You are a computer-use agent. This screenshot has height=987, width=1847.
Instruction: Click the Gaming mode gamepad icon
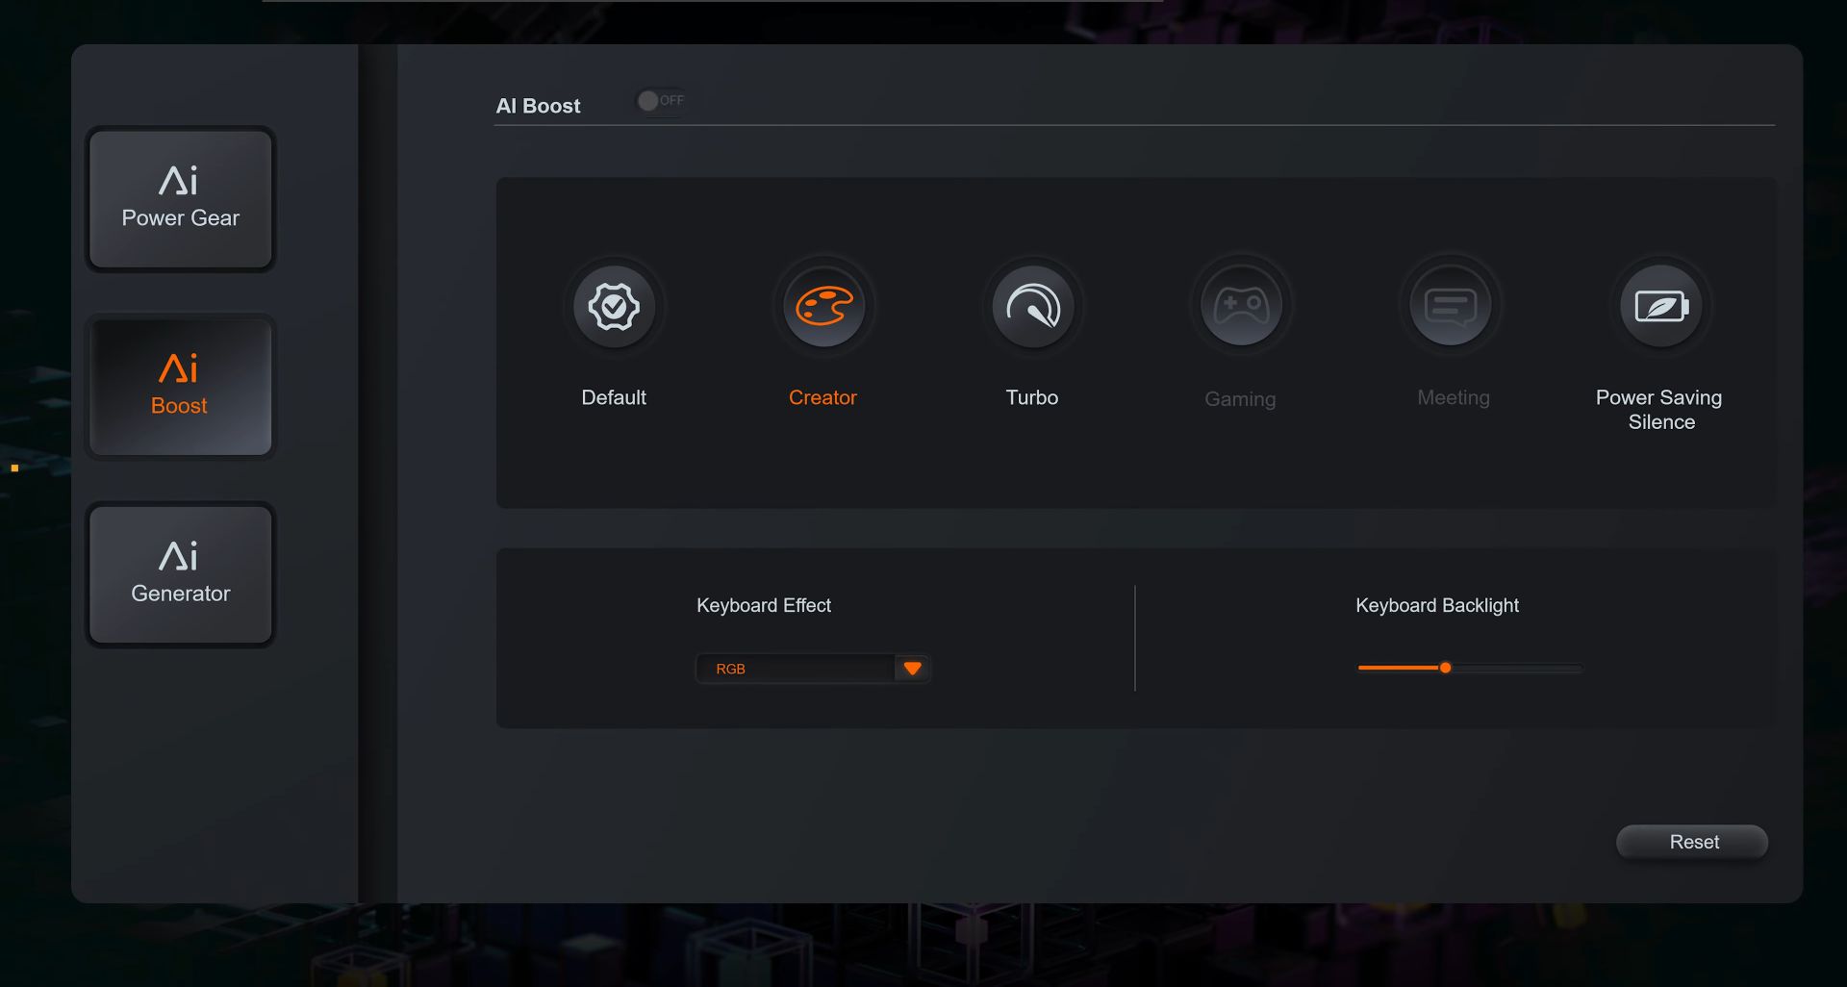(1240, 304)
